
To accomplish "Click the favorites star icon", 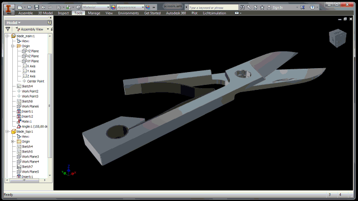I will (x=262, y=7).
